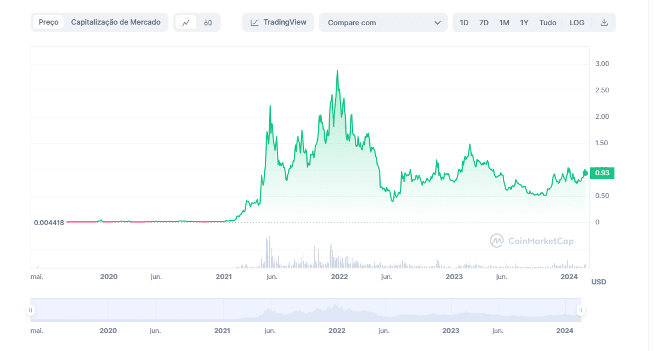Image resolution: width=654 pixels, height=351 pixels.
Task: Select the 7D time range
Action: (484, 23)
